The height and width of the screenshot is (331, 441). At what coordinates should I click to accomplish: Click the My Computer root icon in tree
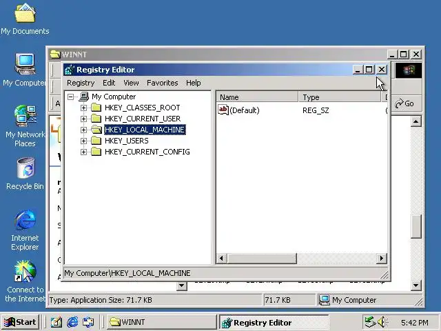pos(84,97)
